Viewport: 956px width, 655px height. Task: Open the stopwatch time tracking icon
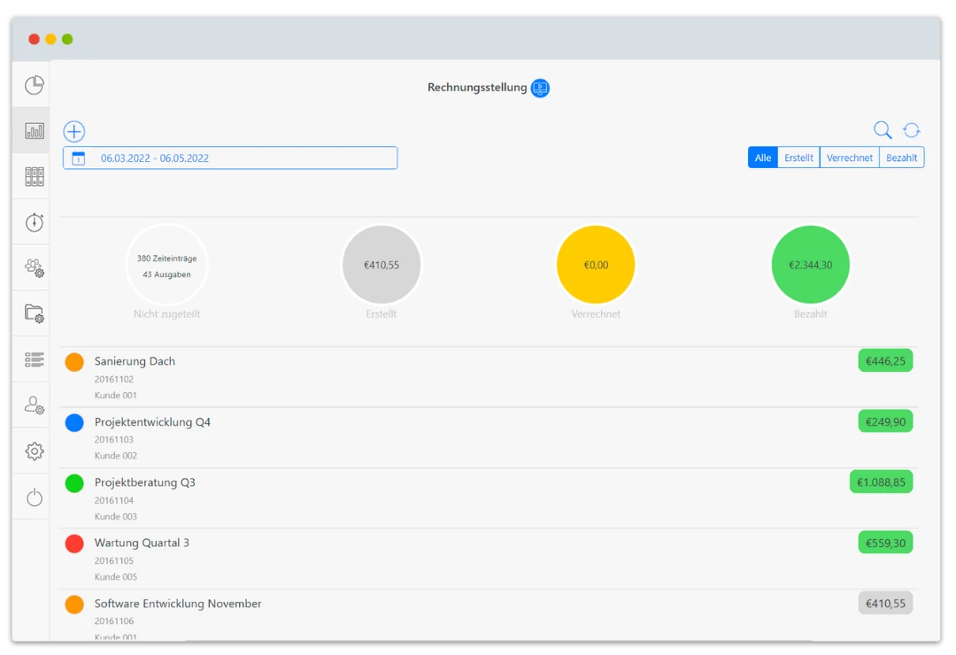35,222
